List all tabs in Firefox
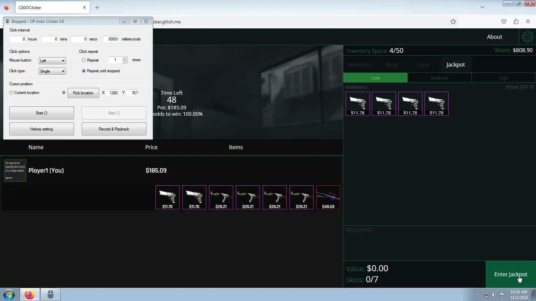 pos(482,7)
